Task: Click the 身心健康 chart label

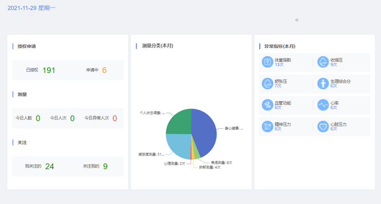Action: [x=233, y=128]
